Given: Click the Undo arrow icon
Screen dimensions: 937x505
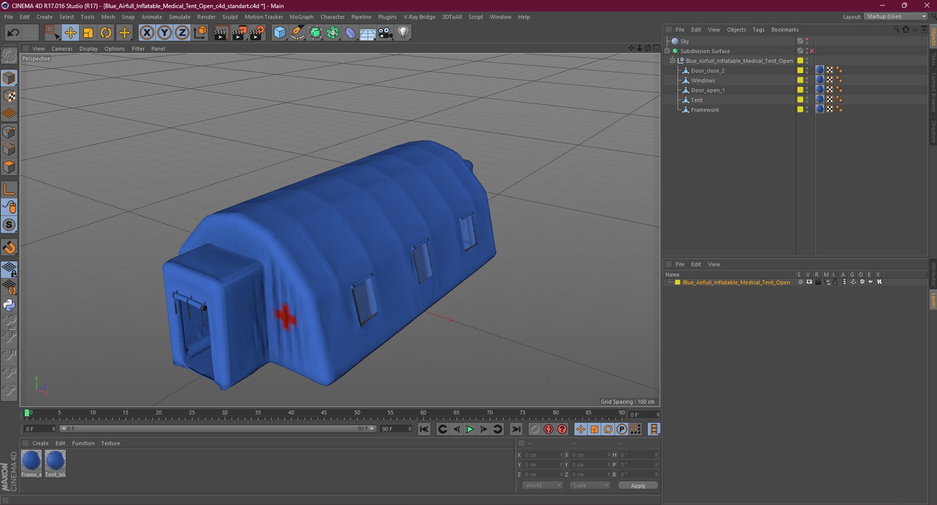Looking at the screenshot, I should [13, 33].
